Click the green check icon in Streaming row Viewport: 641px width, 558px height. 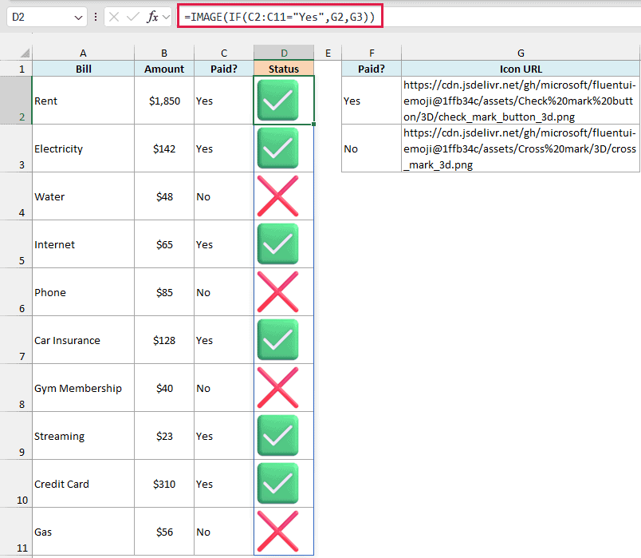coord(277,436)
